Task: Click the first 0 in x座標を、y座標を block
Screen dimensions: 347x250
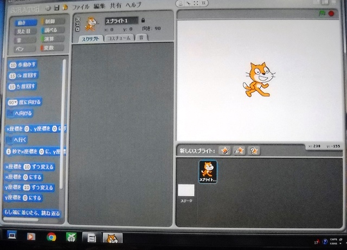Action: click(27, 129)
